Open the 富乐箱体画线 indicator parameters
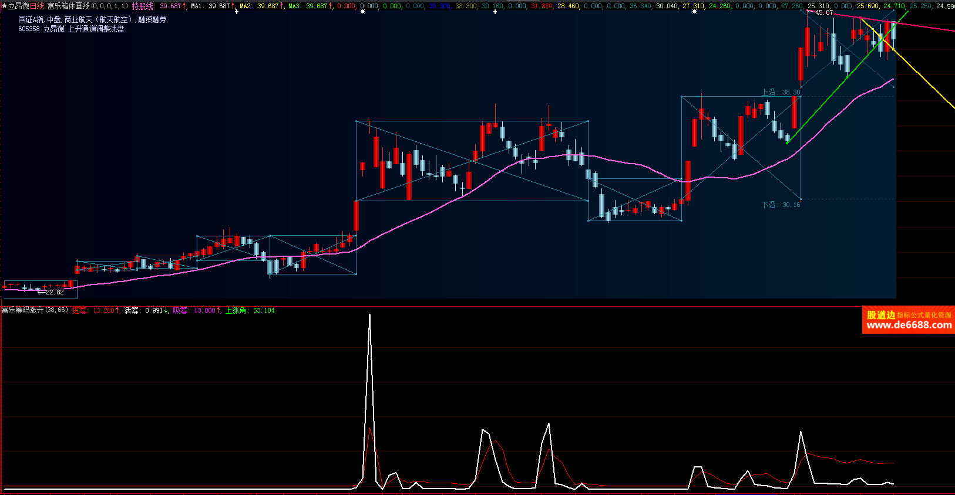This screenshot has height=495, width=955. point(87,6)
